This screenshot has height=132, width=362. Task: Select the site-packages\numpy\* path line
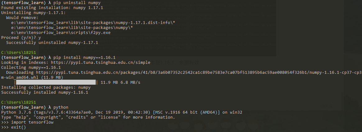(x=72, y=27)
